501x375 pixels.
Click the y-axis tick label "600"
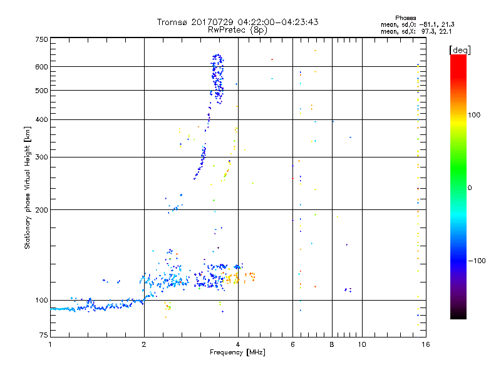(41, 67)
